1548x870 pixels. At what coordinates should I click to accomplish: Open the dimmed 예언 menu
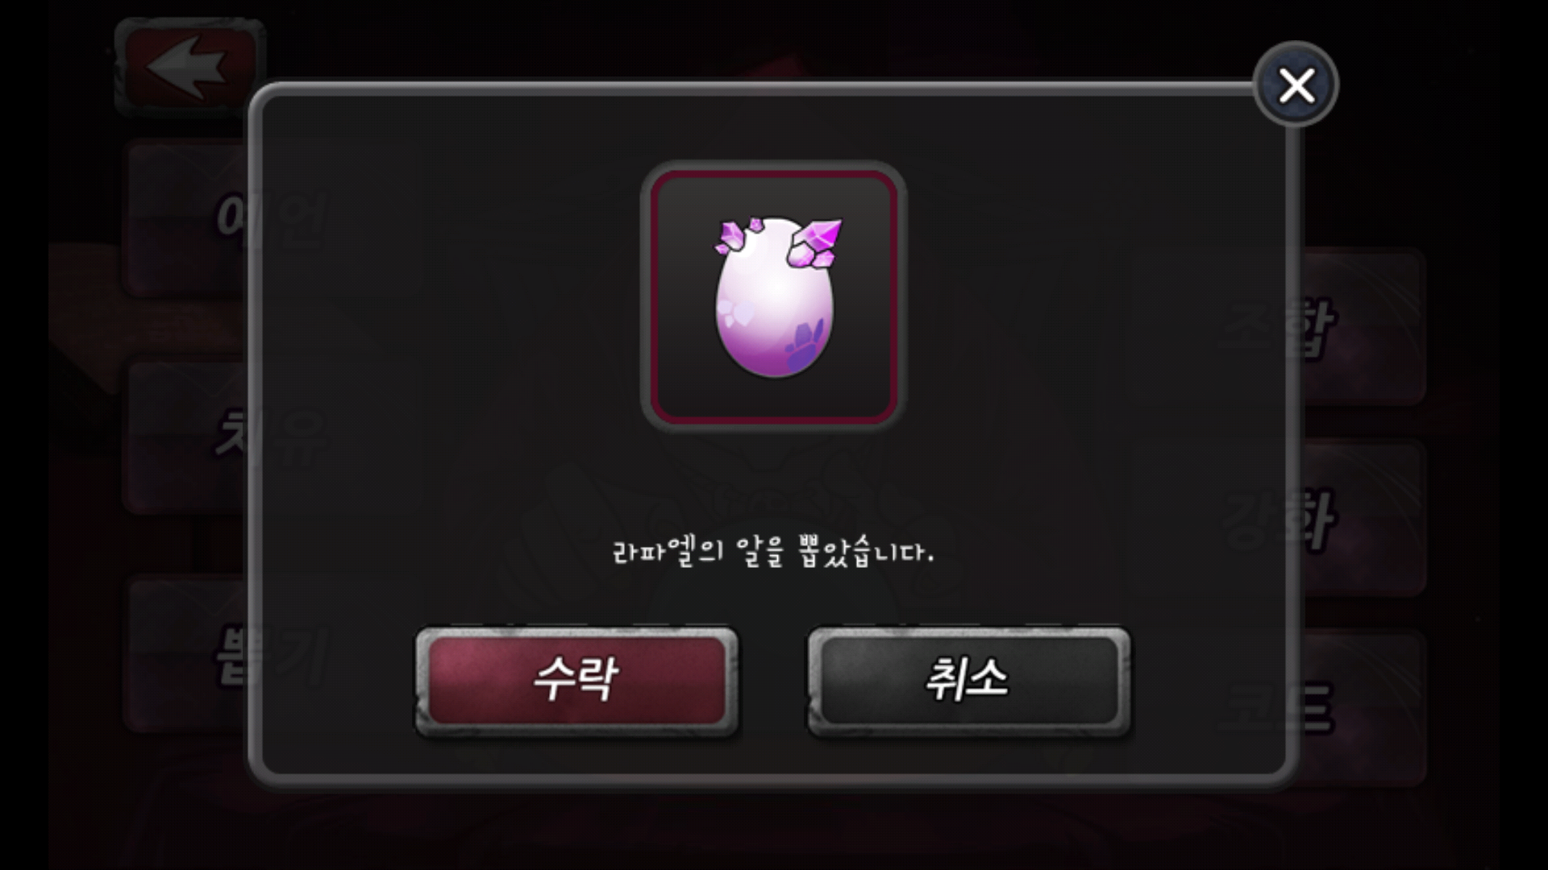pyautogui.click(x=187, y=219)
